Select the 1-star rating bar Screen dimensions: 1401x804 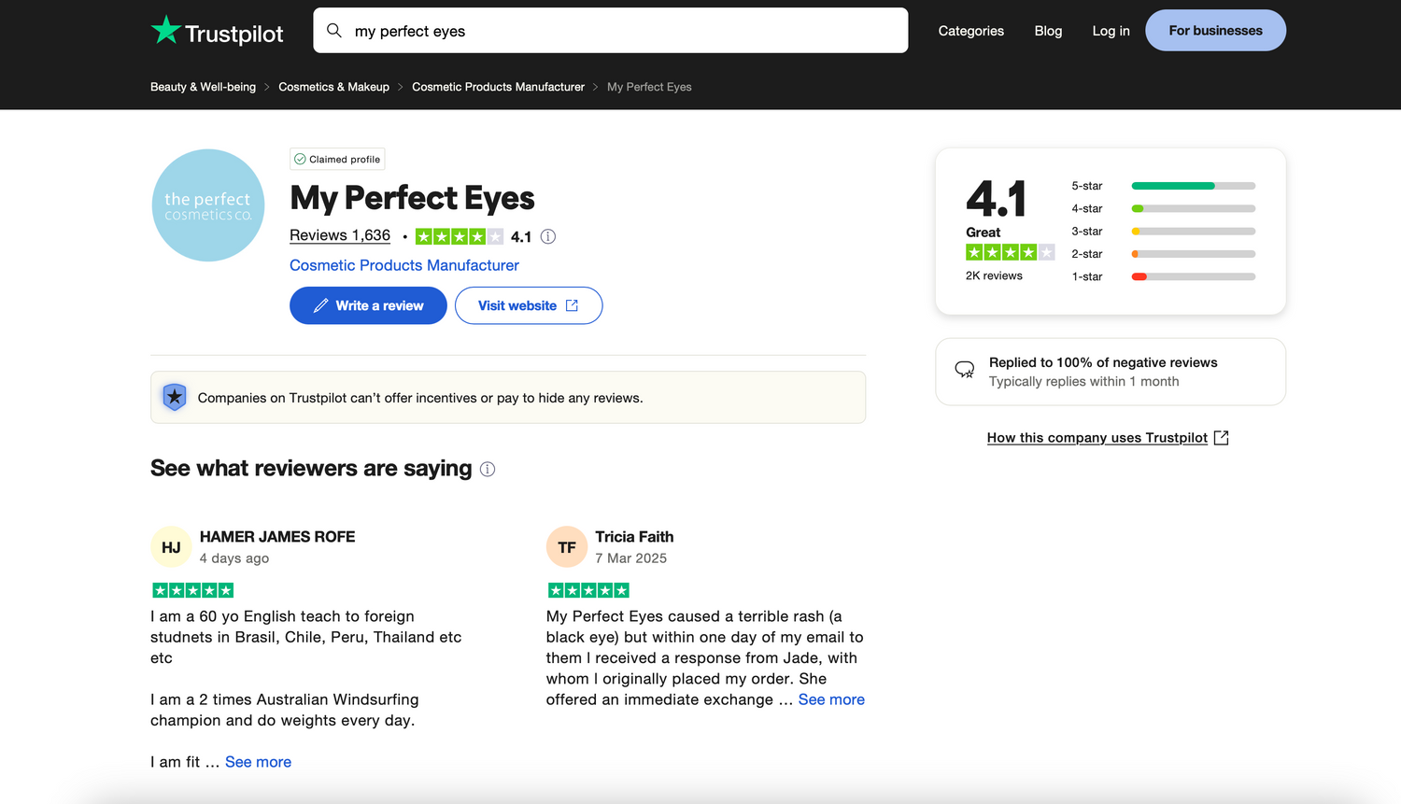[1193, 275]
